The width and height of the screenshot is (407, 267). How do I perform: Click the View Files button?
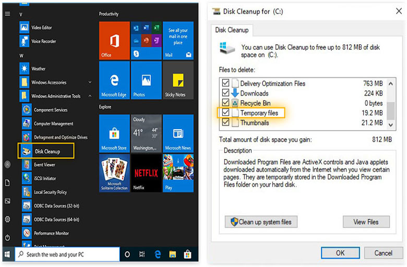(x=366, y=222)
